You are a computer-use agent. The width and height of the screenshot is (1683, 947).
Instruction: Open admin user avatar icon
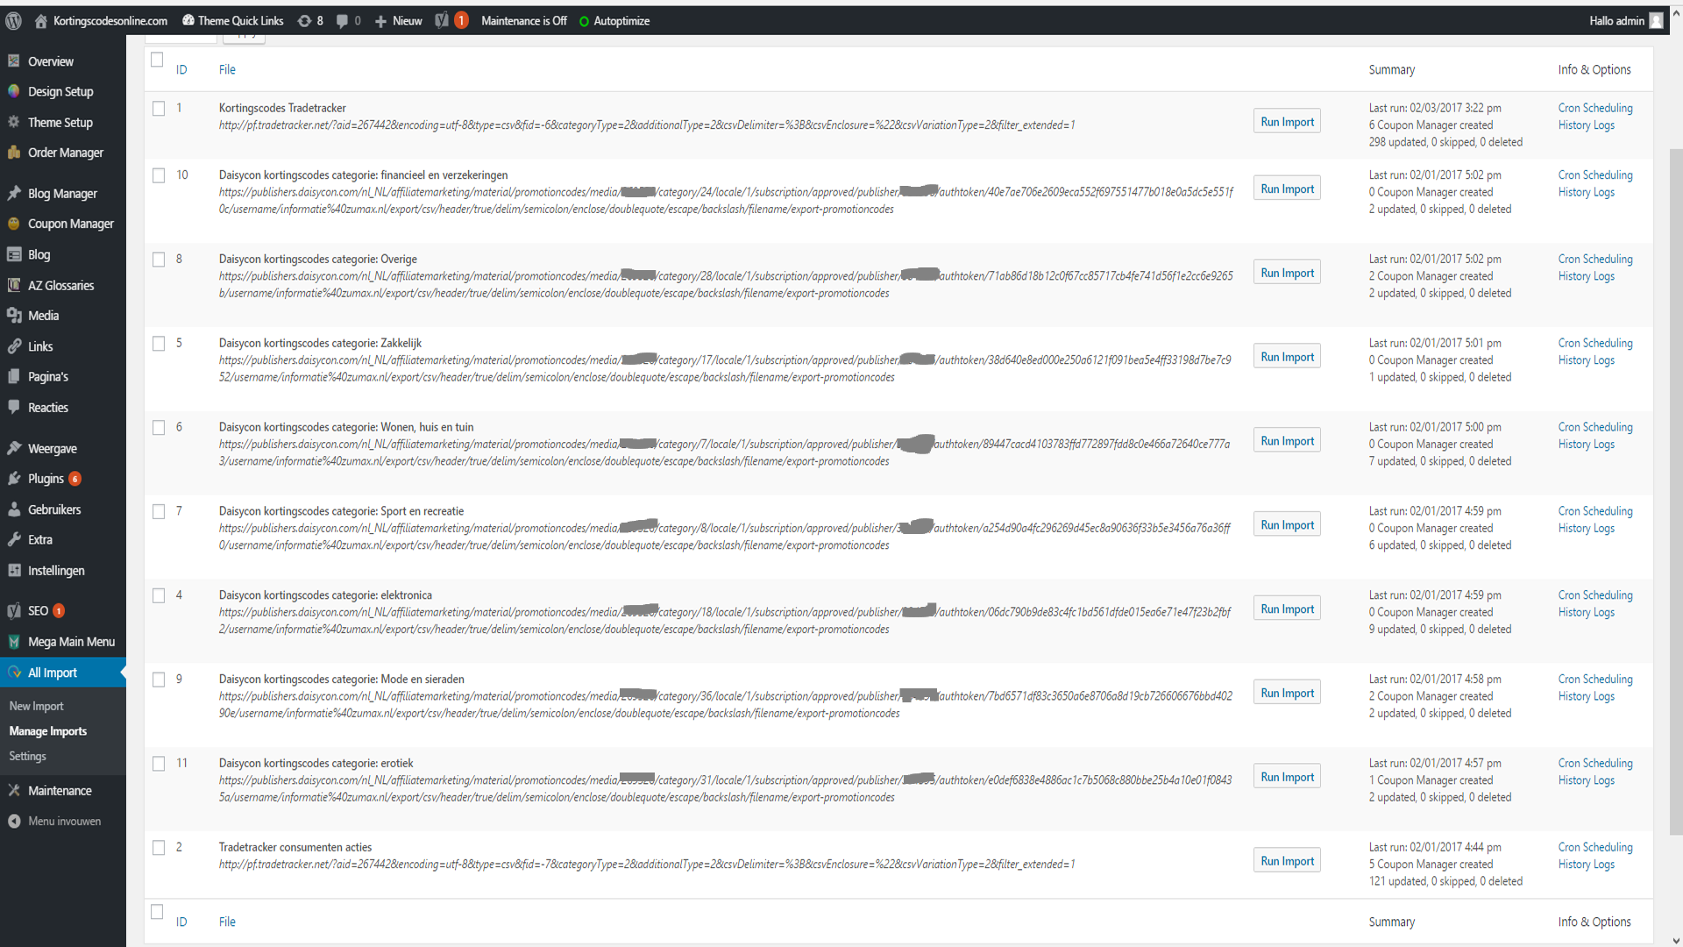tap(1656, 21)
